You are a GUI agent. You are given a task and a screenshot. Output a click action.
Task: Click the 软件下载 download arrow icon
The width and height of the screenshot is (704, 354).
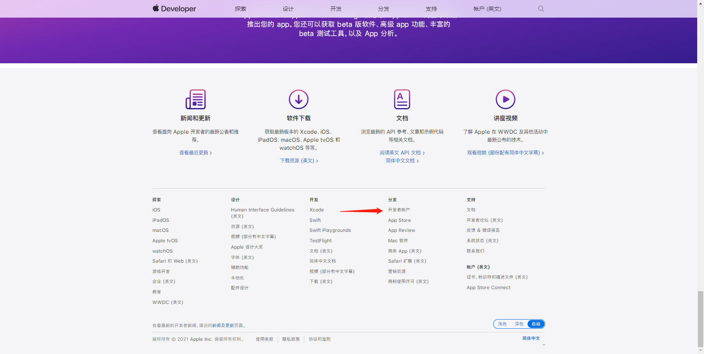(299, 99)
